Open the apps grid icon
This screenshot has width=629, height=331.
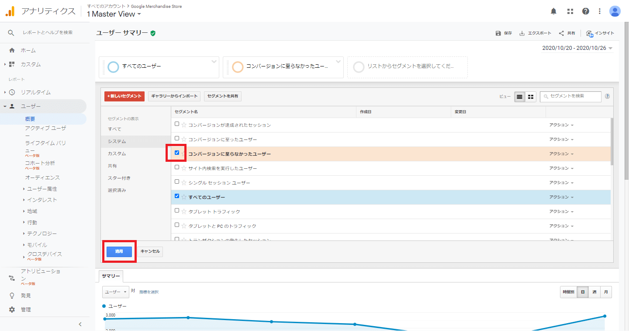(x=570, y=11)
